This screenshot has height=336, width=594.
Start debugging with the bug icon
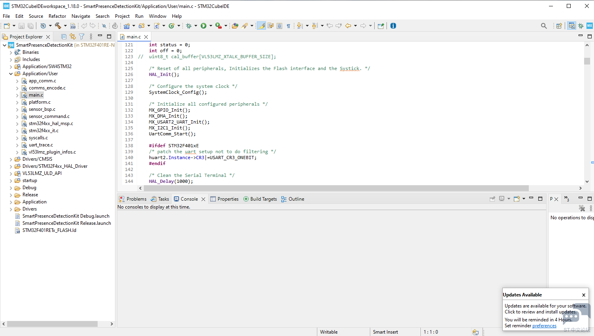(x=189, y=26)
